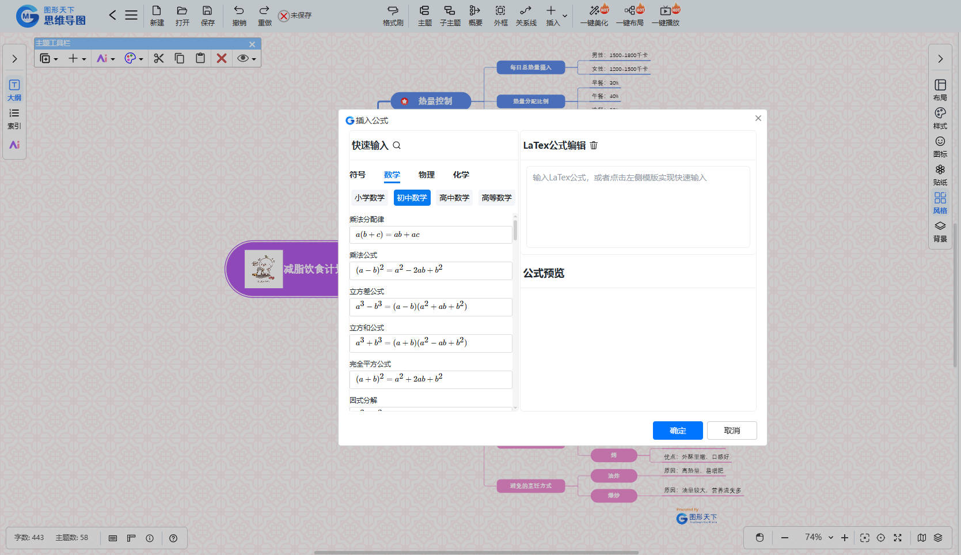
Task: Click the search icon next to 快速输入
Action: pos(397,146)
